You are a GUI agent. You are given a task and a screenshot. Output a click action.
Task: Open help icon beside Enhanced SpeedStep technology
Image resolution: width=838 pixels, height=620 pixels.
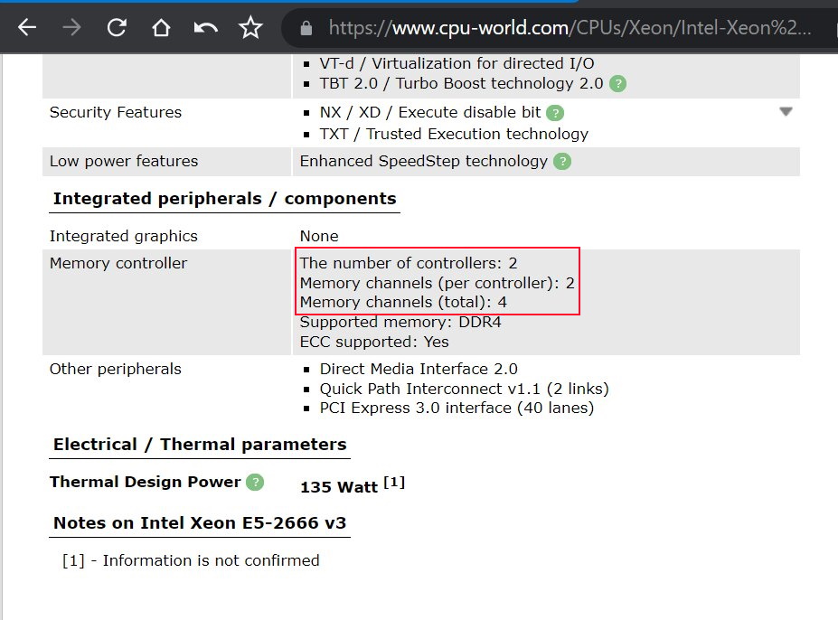click(x=562, y=162)
